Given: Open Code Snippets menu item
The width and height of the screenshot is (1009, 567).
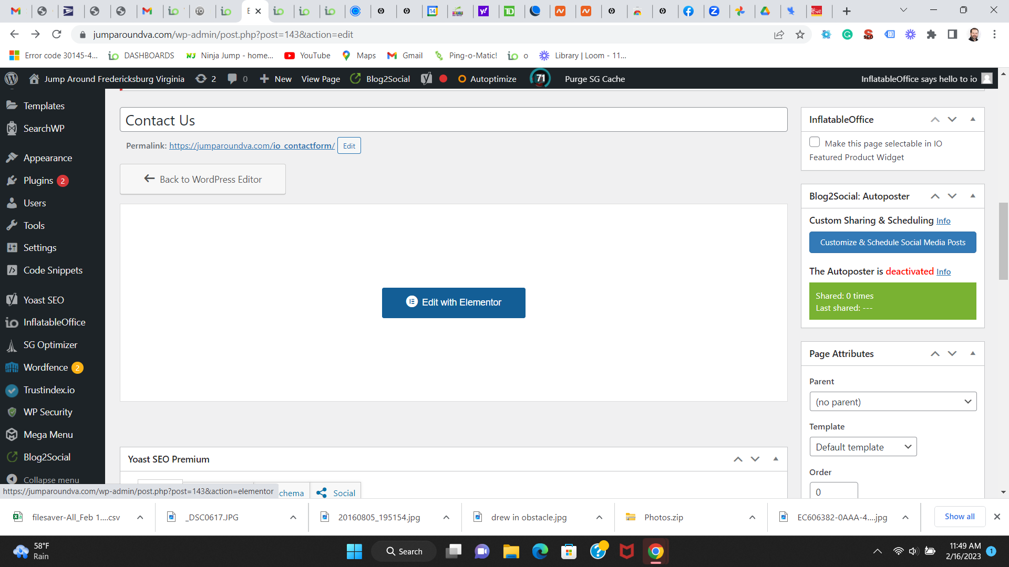Looking at the screenshot, I should point(53,270).
